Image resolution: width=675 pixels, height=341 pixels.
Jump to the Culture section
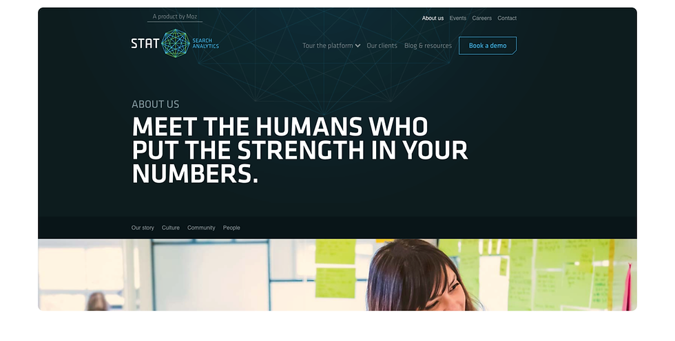(171, 228)
